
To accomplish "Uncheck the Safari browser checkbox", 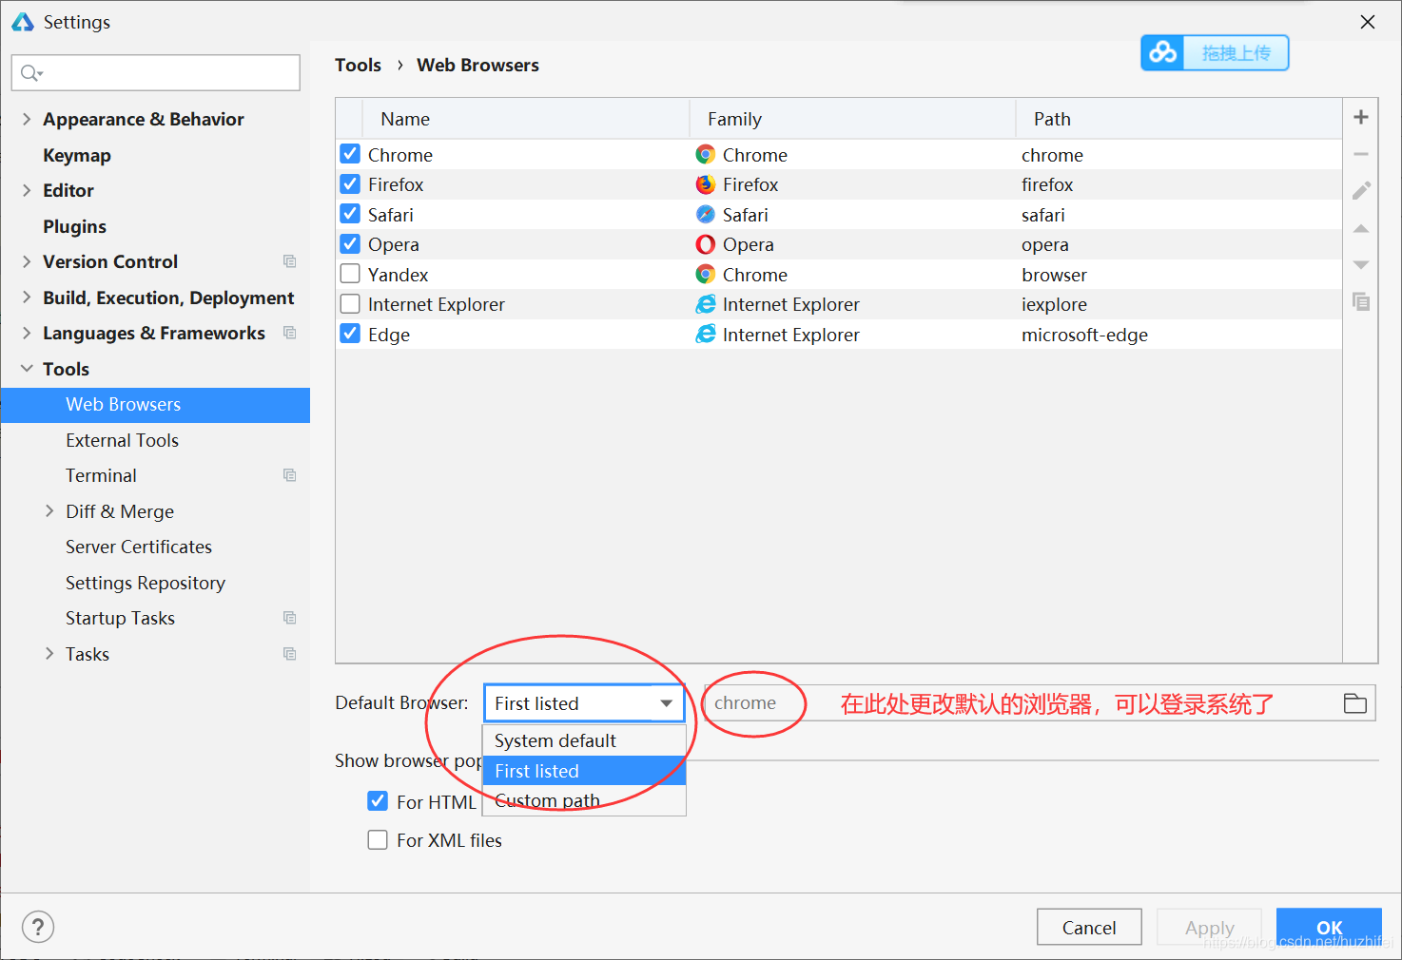I will pos(350,214).
